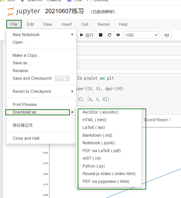Click the pyplot as plt import line
The height and width of the screenshot is (198, 181).
click(x=95, y=78)
